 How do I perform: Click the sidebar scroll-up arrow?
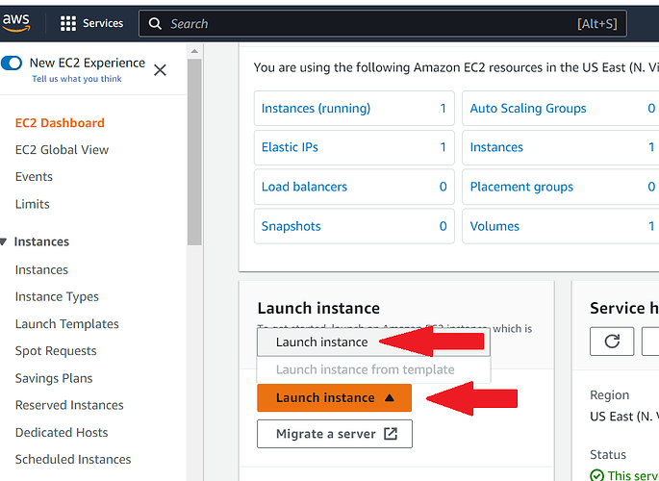pos(194,51)
